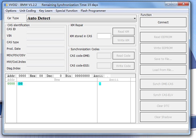
Task: Click the Synch CAS-ELV button
Action: 163,95
